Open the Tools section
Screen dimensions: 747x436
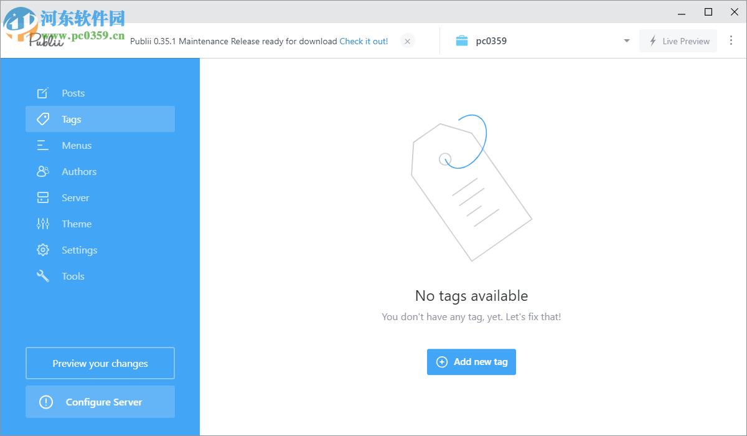click(x=100, y=276)
